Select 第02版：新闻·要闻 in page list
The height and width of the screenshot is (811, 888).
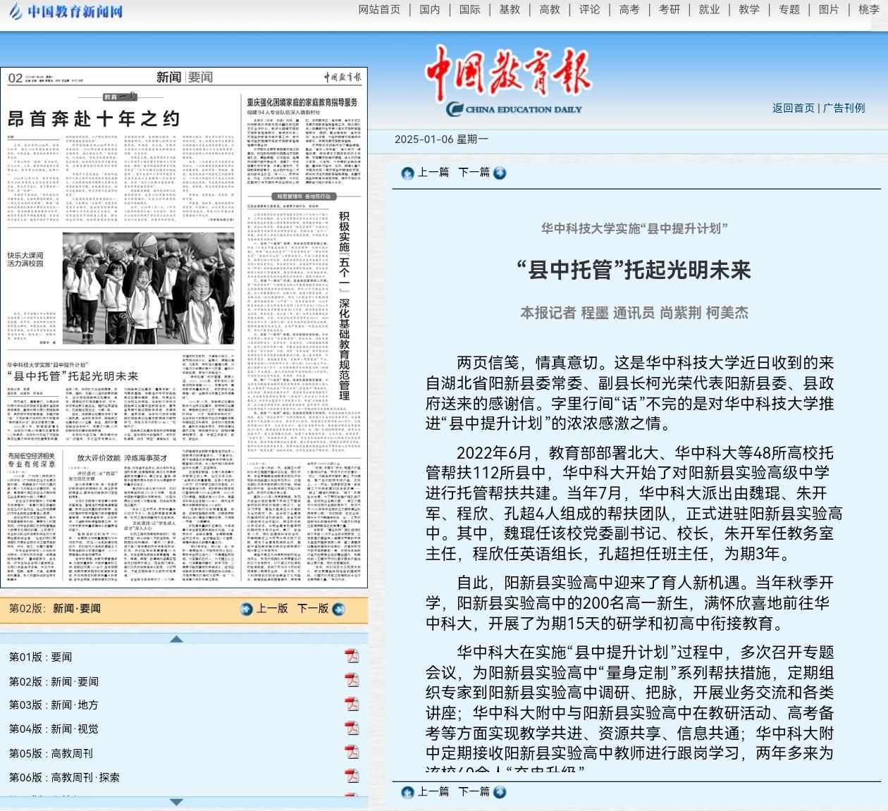[x=54, y=681]
